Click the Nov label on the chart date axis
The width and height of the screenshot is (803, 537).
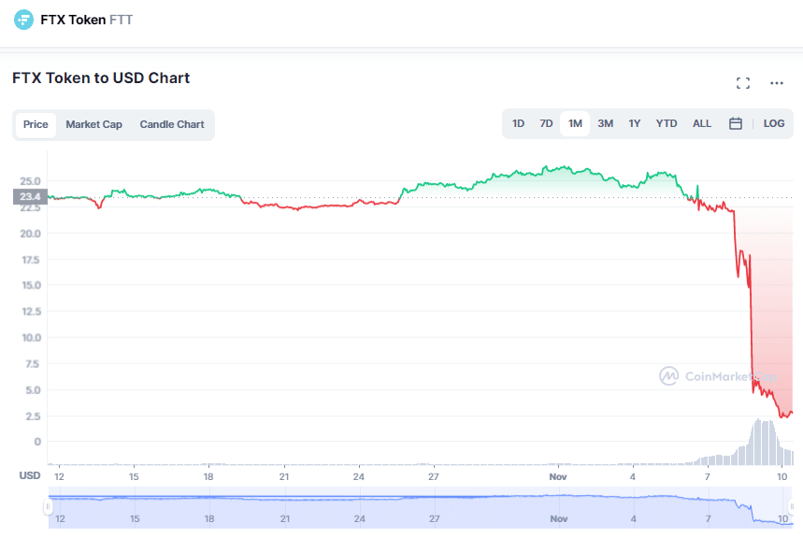coord(558,477)
